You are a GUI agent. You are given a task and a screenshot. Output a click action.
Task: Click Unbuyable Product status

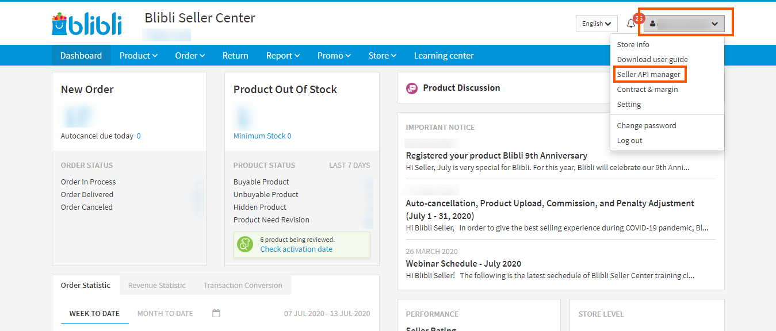pos(266,194)
